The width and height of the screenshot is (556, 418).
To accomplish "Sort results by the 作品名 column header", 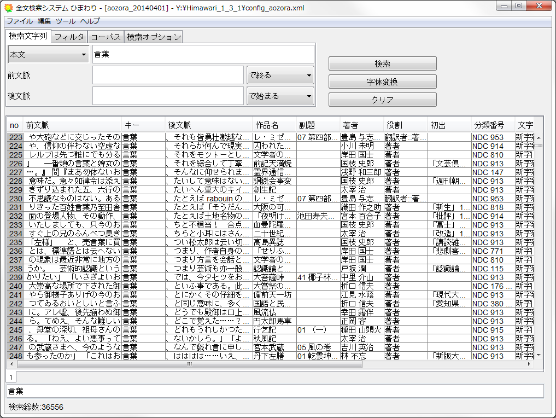I will tap(273, 125).
